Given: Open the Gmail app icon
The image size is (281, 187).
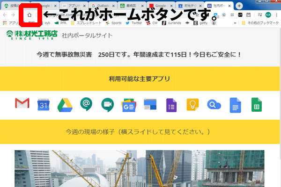Looking at the screenshot, I should (22, 103).
